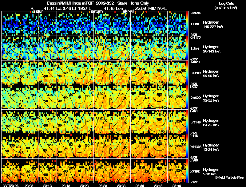Click the 'Hydrogen 24-35 keV' row label
Screen dimensions: 246x187
(x=211, y=123)
